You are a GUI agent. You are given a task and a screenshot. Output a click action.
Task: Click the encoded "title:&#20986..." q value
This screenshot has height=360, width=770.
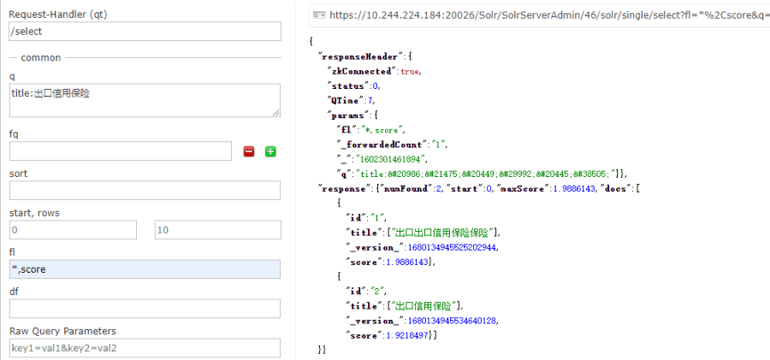tap(487, 174)
